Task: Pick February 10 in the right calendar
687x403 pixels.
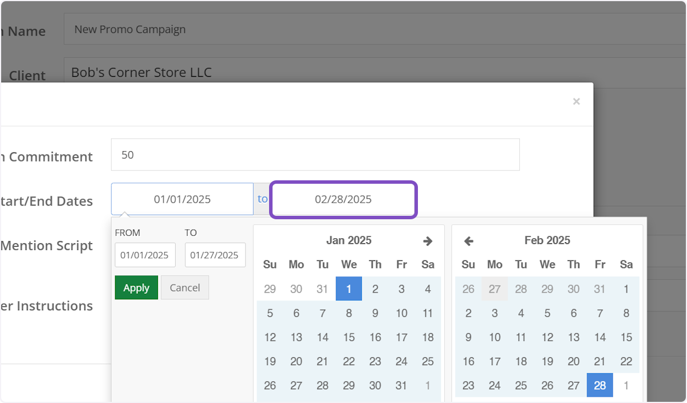Action: click(495, 337)
